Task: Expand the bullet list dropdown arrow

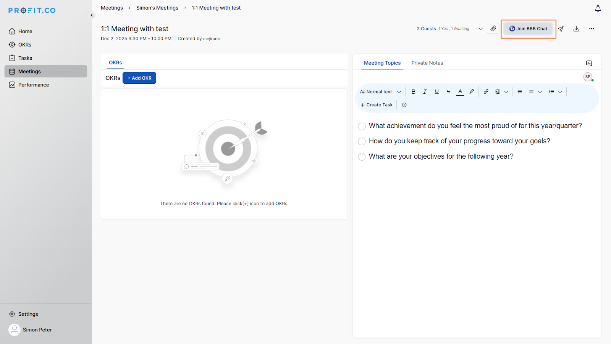Action: coord(560,92)
